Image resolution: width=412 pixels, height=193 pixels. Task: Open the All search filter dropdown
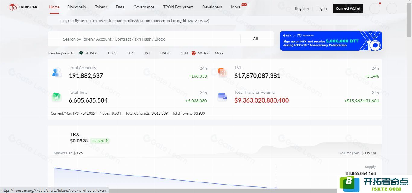click(x=257, y=39)
